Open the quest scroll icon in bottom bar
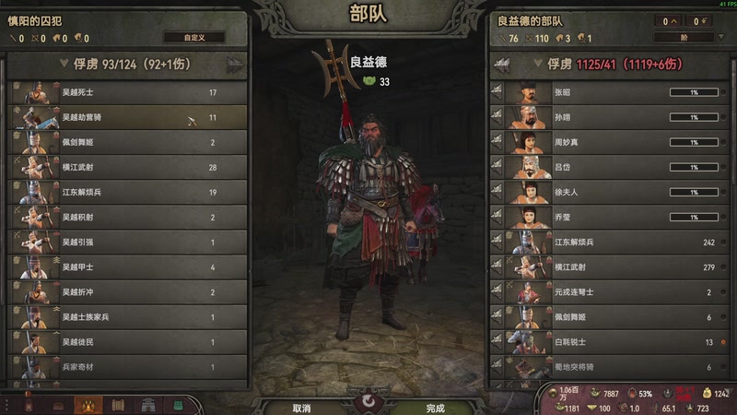The width and height of the screenshot is (737, 415). [118, 405]
